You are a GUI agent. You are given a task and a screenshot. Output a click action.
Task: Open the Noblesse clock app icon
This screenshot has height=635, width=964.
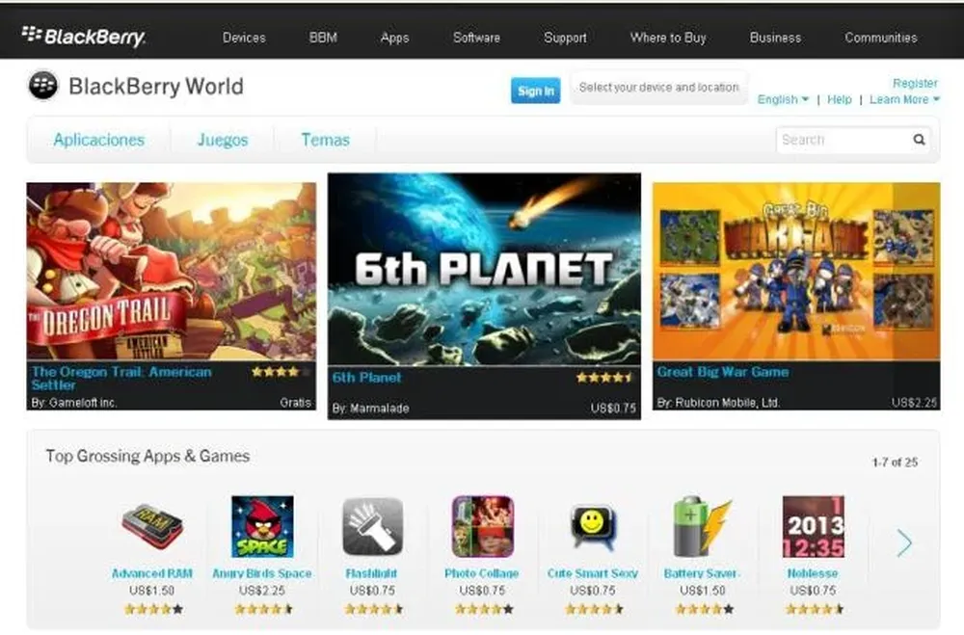pos(813,527)
